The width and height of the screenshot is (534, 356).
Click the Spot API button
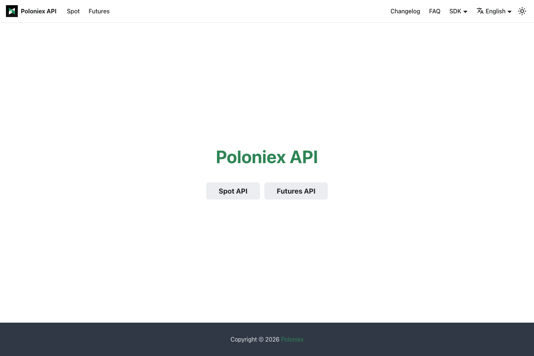point(233,191)
